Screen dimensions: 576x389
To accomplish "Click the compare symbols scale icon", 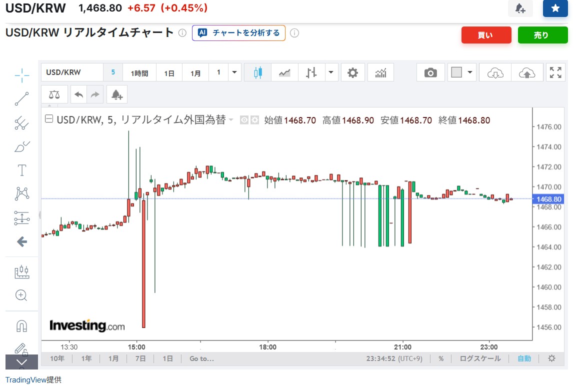I will pyautogui.click(x=54, y=94).
